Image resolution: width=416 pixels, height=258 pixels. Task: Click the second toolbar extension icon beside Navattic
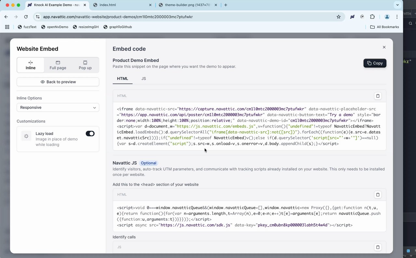tap(362, 17)
